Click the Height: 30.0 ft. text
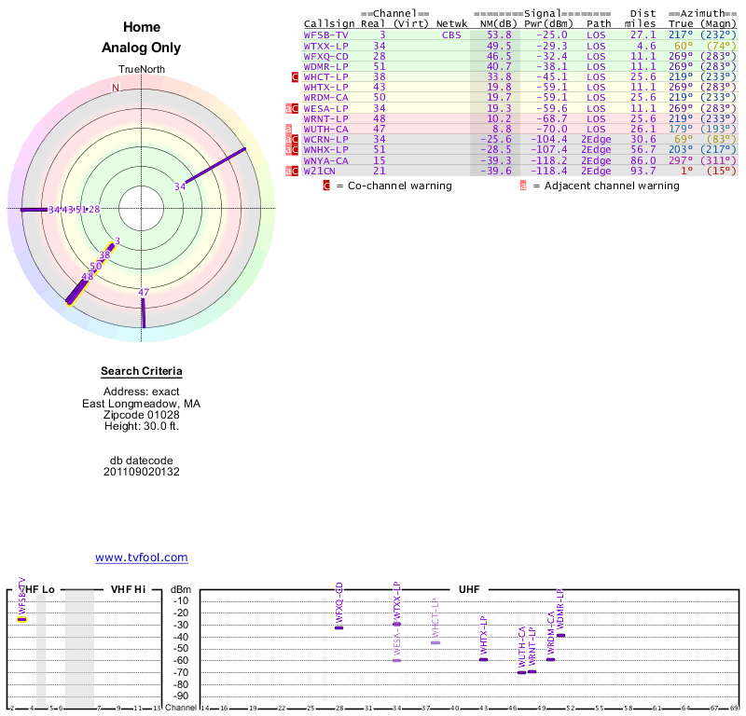Screen dimensions: 746x716 click(x=142, y=426)
